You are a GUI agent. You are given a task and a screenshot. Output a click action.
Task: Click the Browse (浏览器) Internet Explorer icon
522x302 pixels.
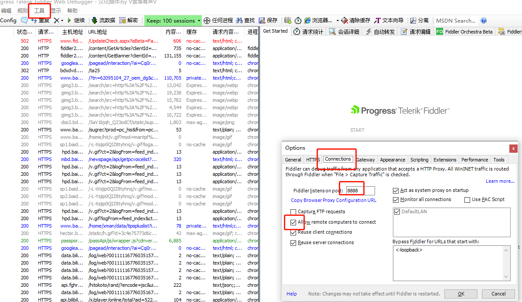307,20
